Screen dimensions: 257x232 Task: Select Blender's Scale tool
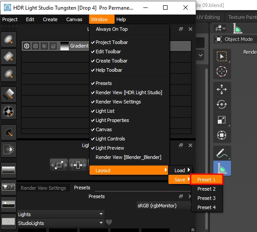coord(222,120)
